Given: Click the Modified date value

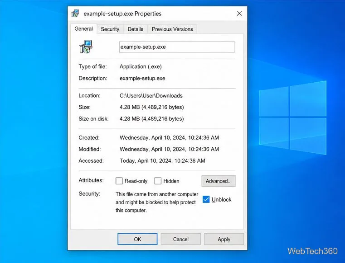Looking at the screenshot, I should [169, 149].
